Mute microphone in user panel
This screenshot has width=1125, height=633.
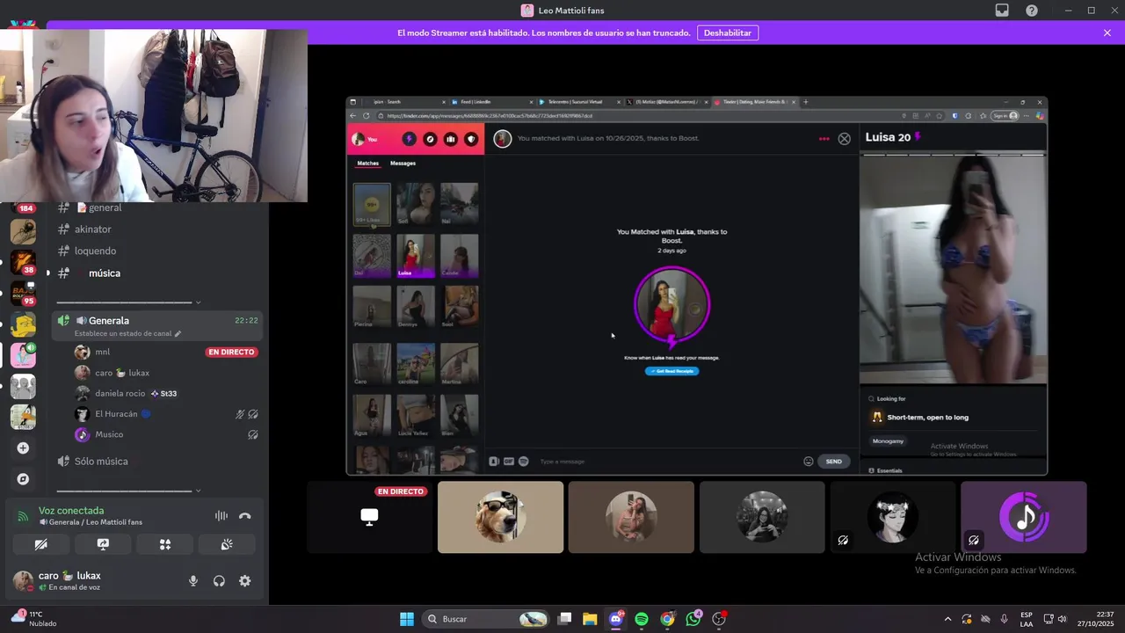click(193, 581)
